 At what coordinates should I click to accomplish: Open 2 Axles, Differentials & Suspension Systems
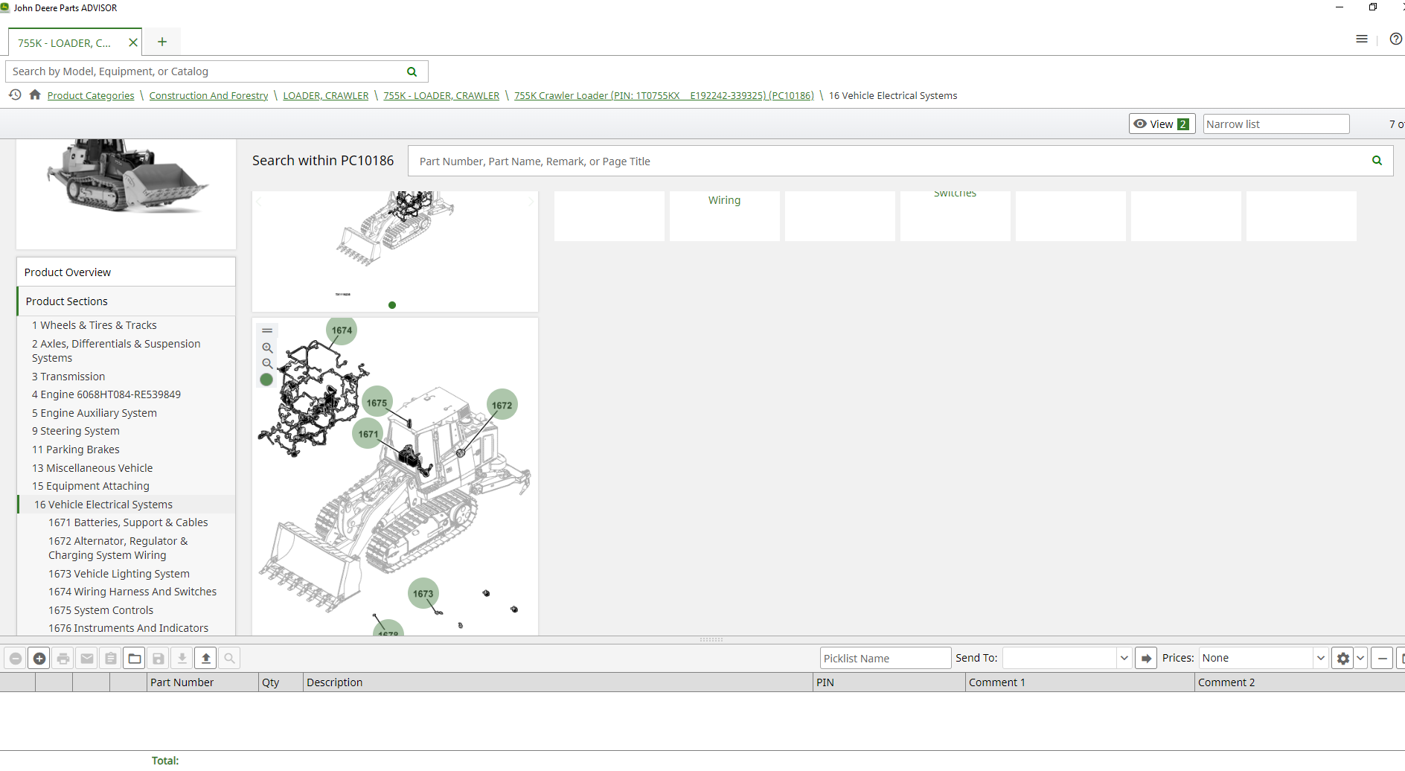[x=116, y=351]
